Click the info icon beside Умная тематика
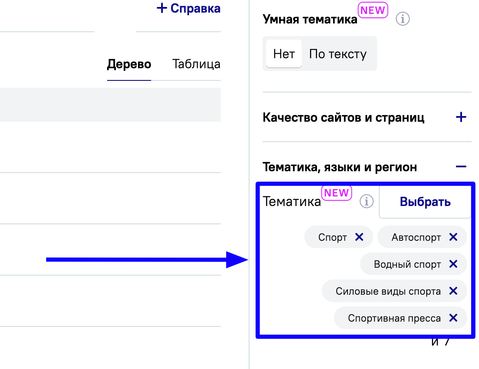479x369 pixels. click(x=403, y=19)
